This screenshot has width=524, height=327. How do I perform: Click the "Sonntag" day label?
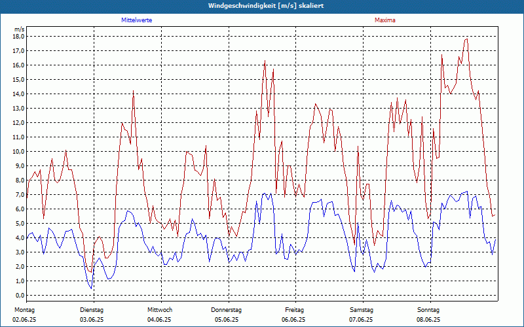click(428, 310)
